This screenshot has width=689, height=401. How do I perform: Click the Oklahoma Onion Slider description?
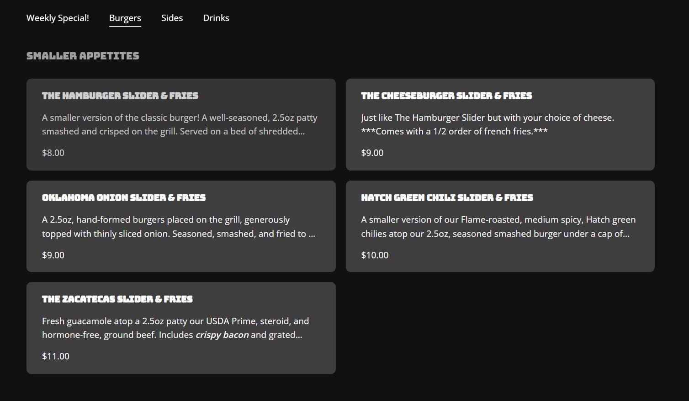[x=179, y=226]
